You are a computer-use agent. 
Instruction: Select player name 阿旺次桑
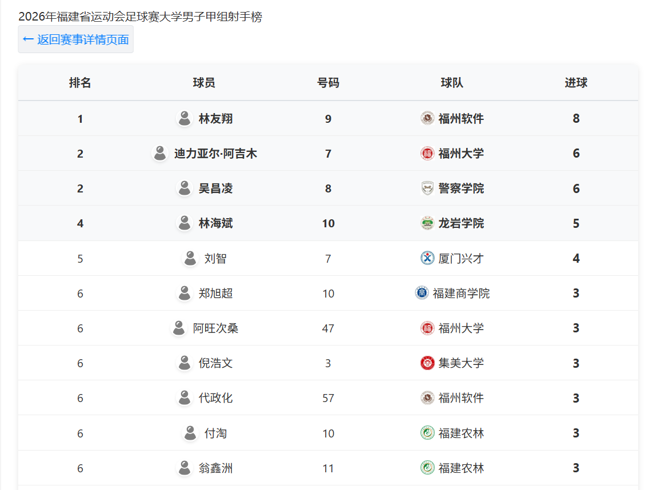click(215, 328)
